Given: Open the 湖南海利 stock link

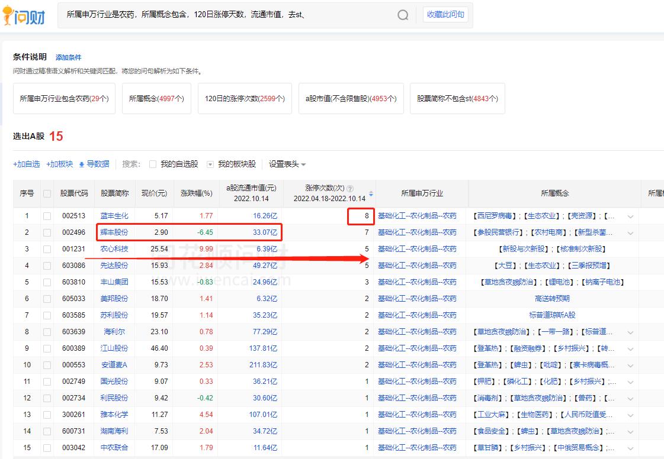Looking at the screenshot, I should click(x=114, y=431).
